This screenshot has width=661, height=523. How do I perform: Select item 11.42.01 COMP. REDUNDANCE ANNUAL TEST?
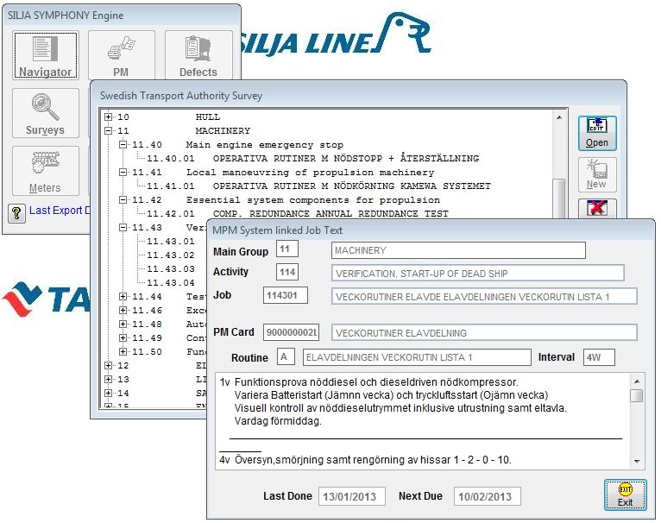coord(298,214)
